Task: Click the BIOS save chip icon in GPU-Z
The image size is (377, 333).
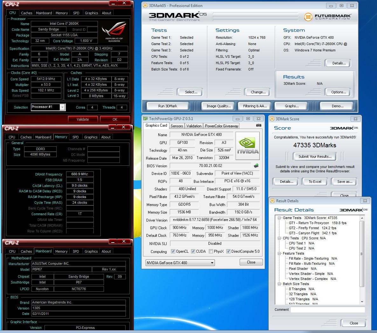Action: [256, 166]
